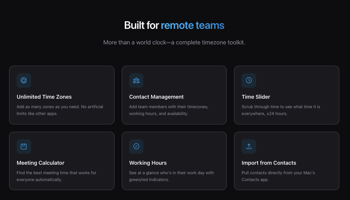
Task: Select the 'Contact Management' card title
Action: click(x=156, y=97)
